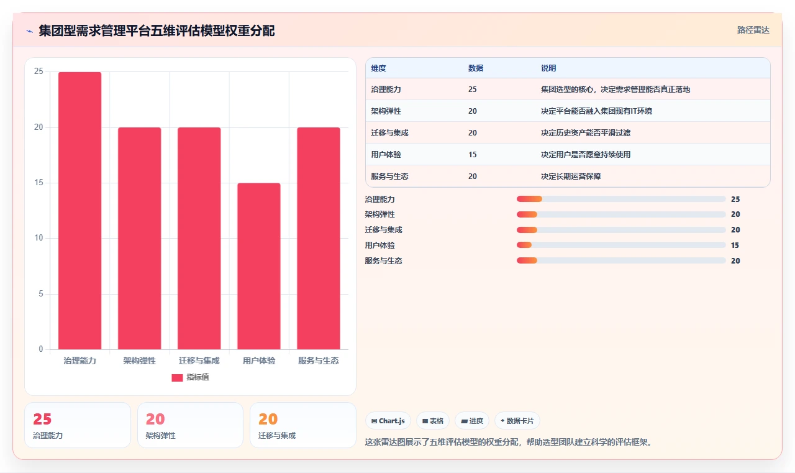Click description 决定长期运营保障
795x473 pixels.
pos(571,177)
